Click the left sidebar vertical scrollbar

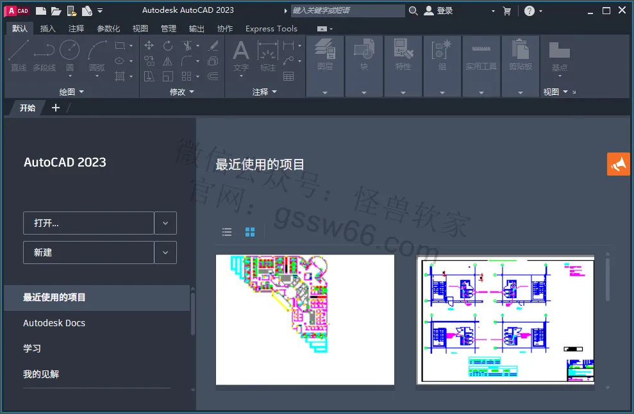(193, 314)
